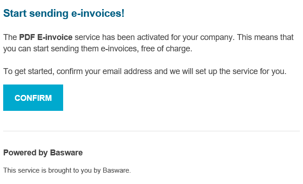Click the horizontal divider line above the footer
Viewport: 303px width, 184px height.
click(x=151, y=131)
